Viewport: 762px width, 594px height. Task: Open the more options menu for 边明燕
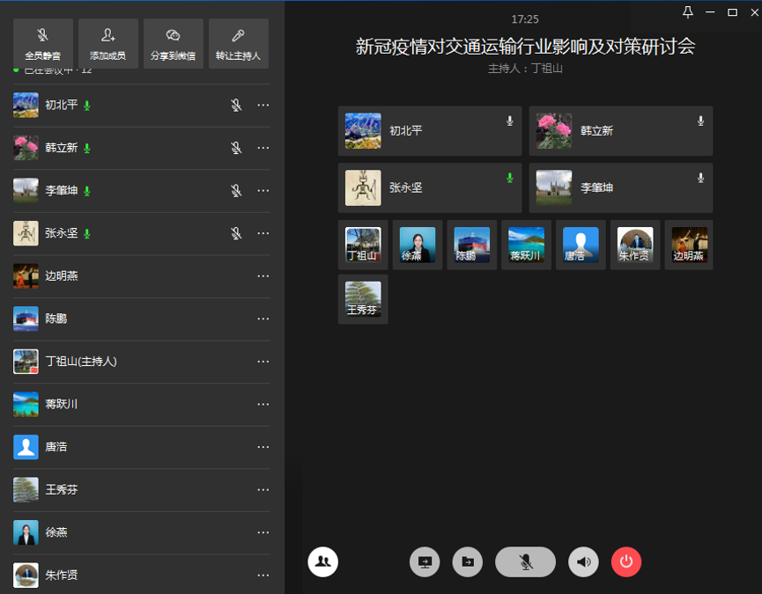[263, 276]
